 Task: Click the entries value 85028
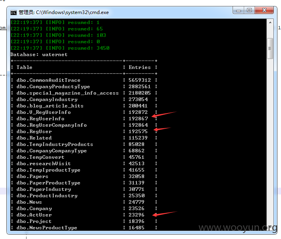tap(136, 144)
